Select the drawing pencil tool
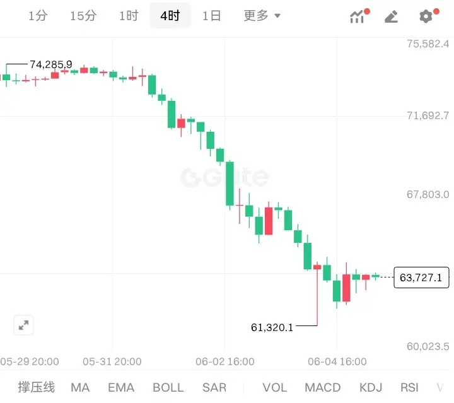The width and height of the screenshot is (454, 403). (x=391, y=16)
